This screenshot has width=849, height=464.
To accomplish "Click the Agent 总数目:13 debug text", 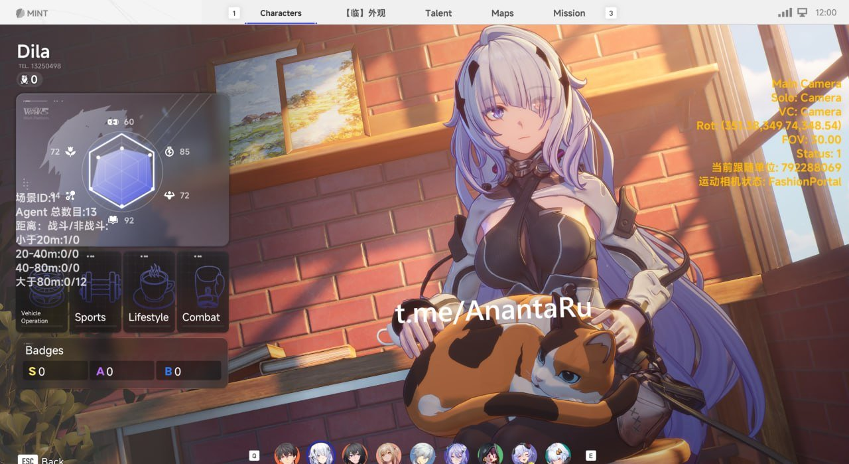I will (x=56, y=212).
